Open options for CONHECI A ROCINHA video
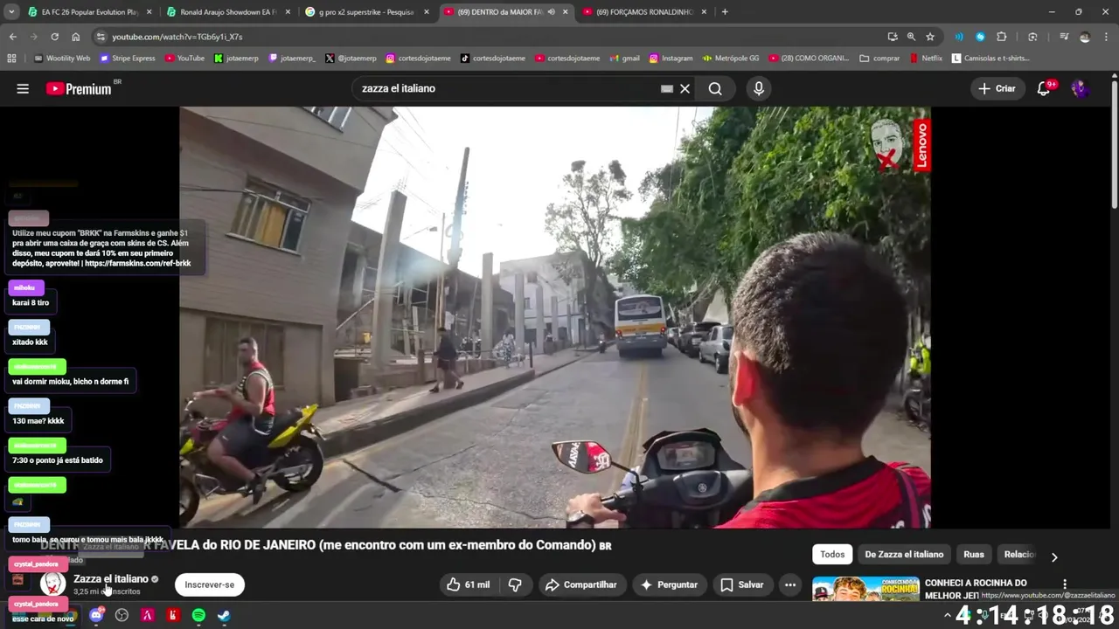This screenshot has width=1119, height=629. (1065, 584)
